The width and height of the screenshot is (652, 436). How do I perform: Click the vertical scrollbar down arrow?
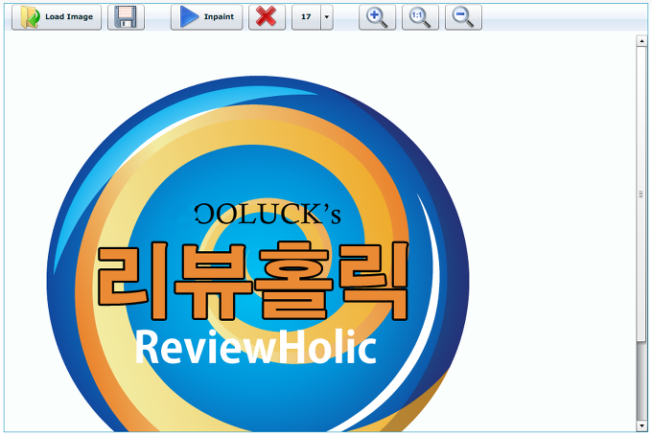click(641, 426)
